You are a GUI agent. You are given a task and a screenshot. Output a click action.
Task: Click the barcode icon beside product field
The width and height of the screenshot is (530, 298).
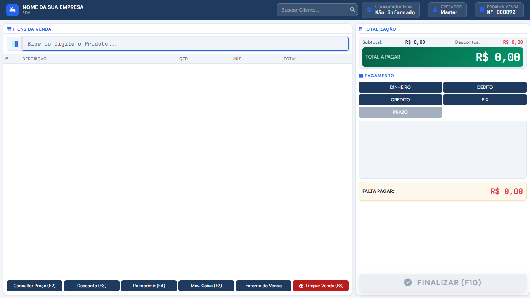(x=15, y=44)
